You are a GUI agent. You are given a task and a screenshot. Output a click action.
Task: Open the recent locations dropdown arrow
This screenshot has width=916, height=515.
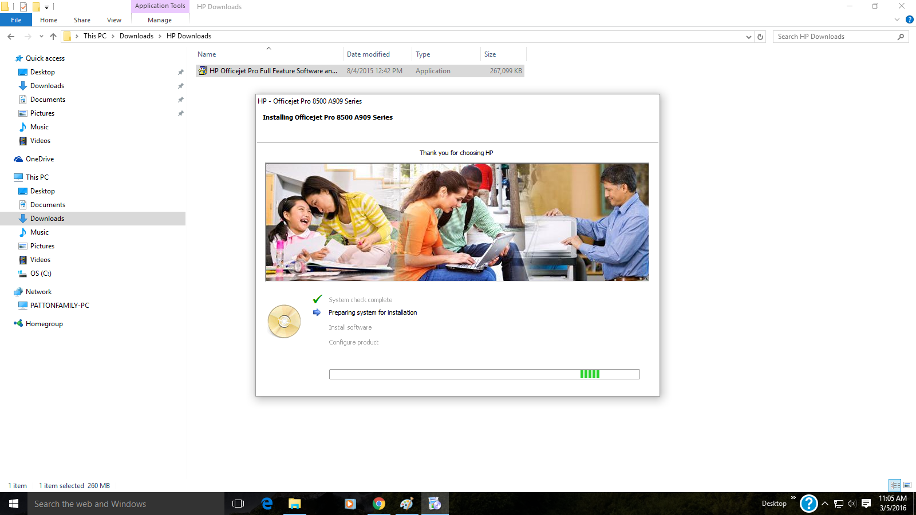tap(41, 37)
